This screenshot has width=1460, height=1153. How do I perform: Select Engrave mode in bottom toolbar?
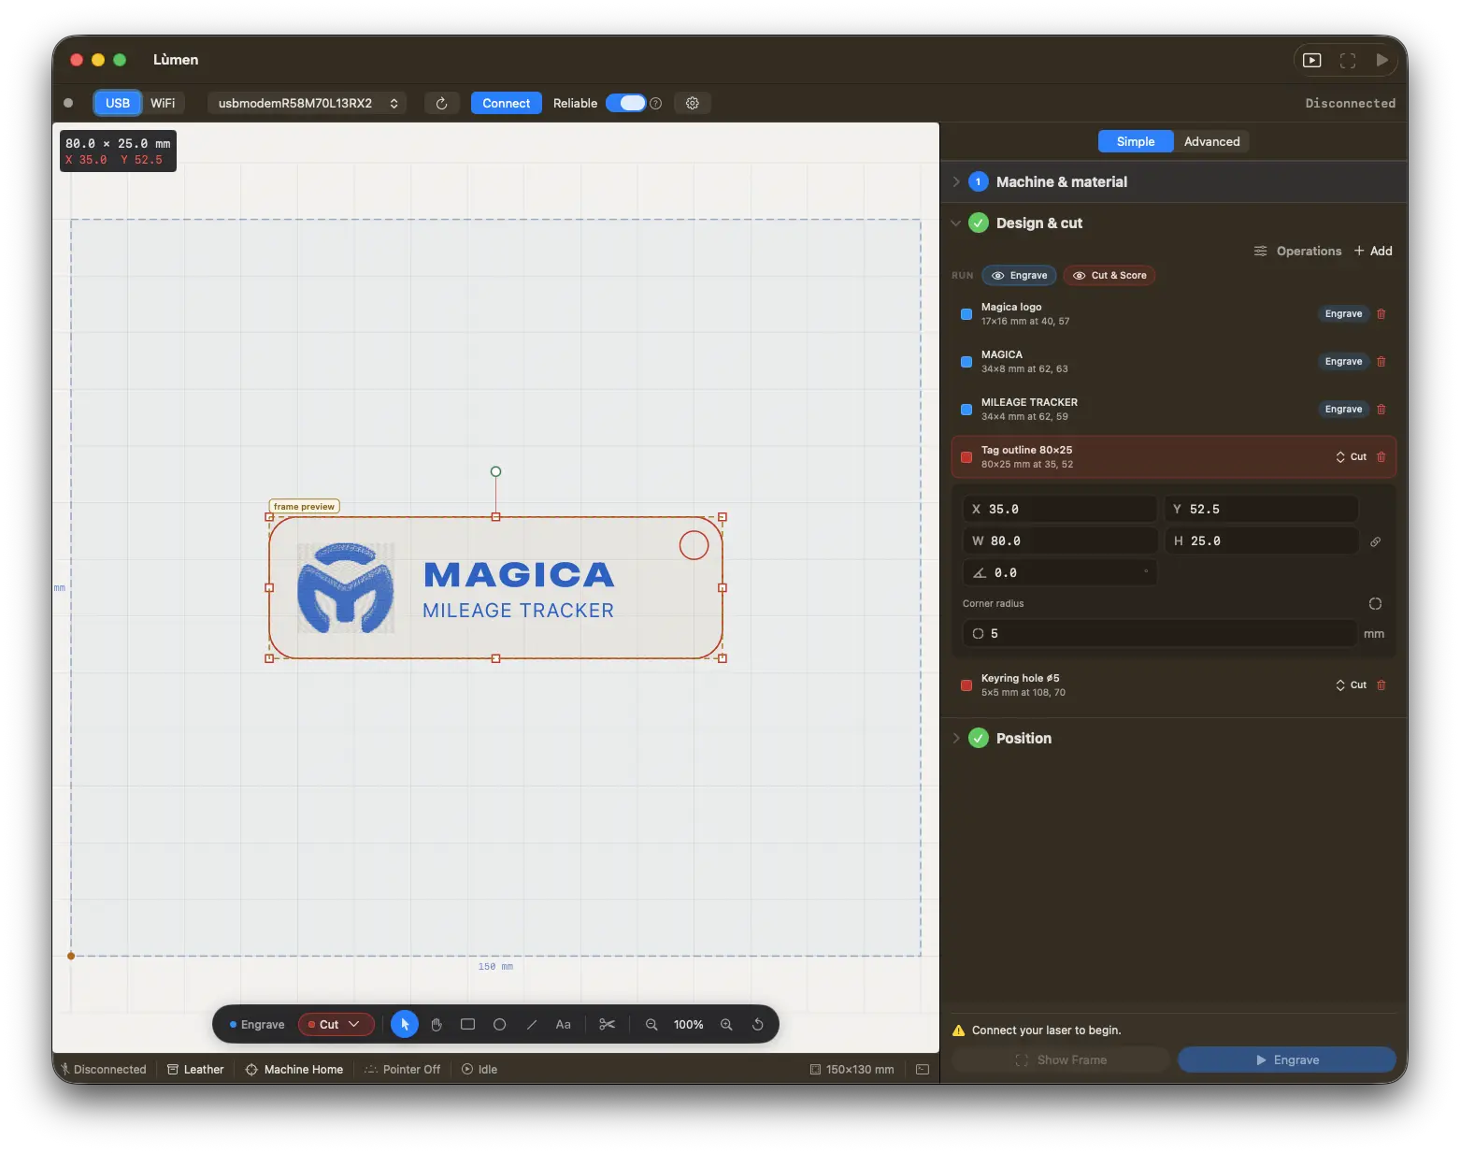(x=257, y=1024)
